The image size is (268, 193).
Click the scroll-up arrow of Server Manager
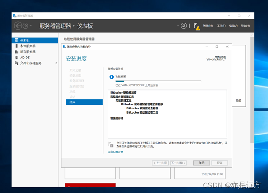pos(252,35)
